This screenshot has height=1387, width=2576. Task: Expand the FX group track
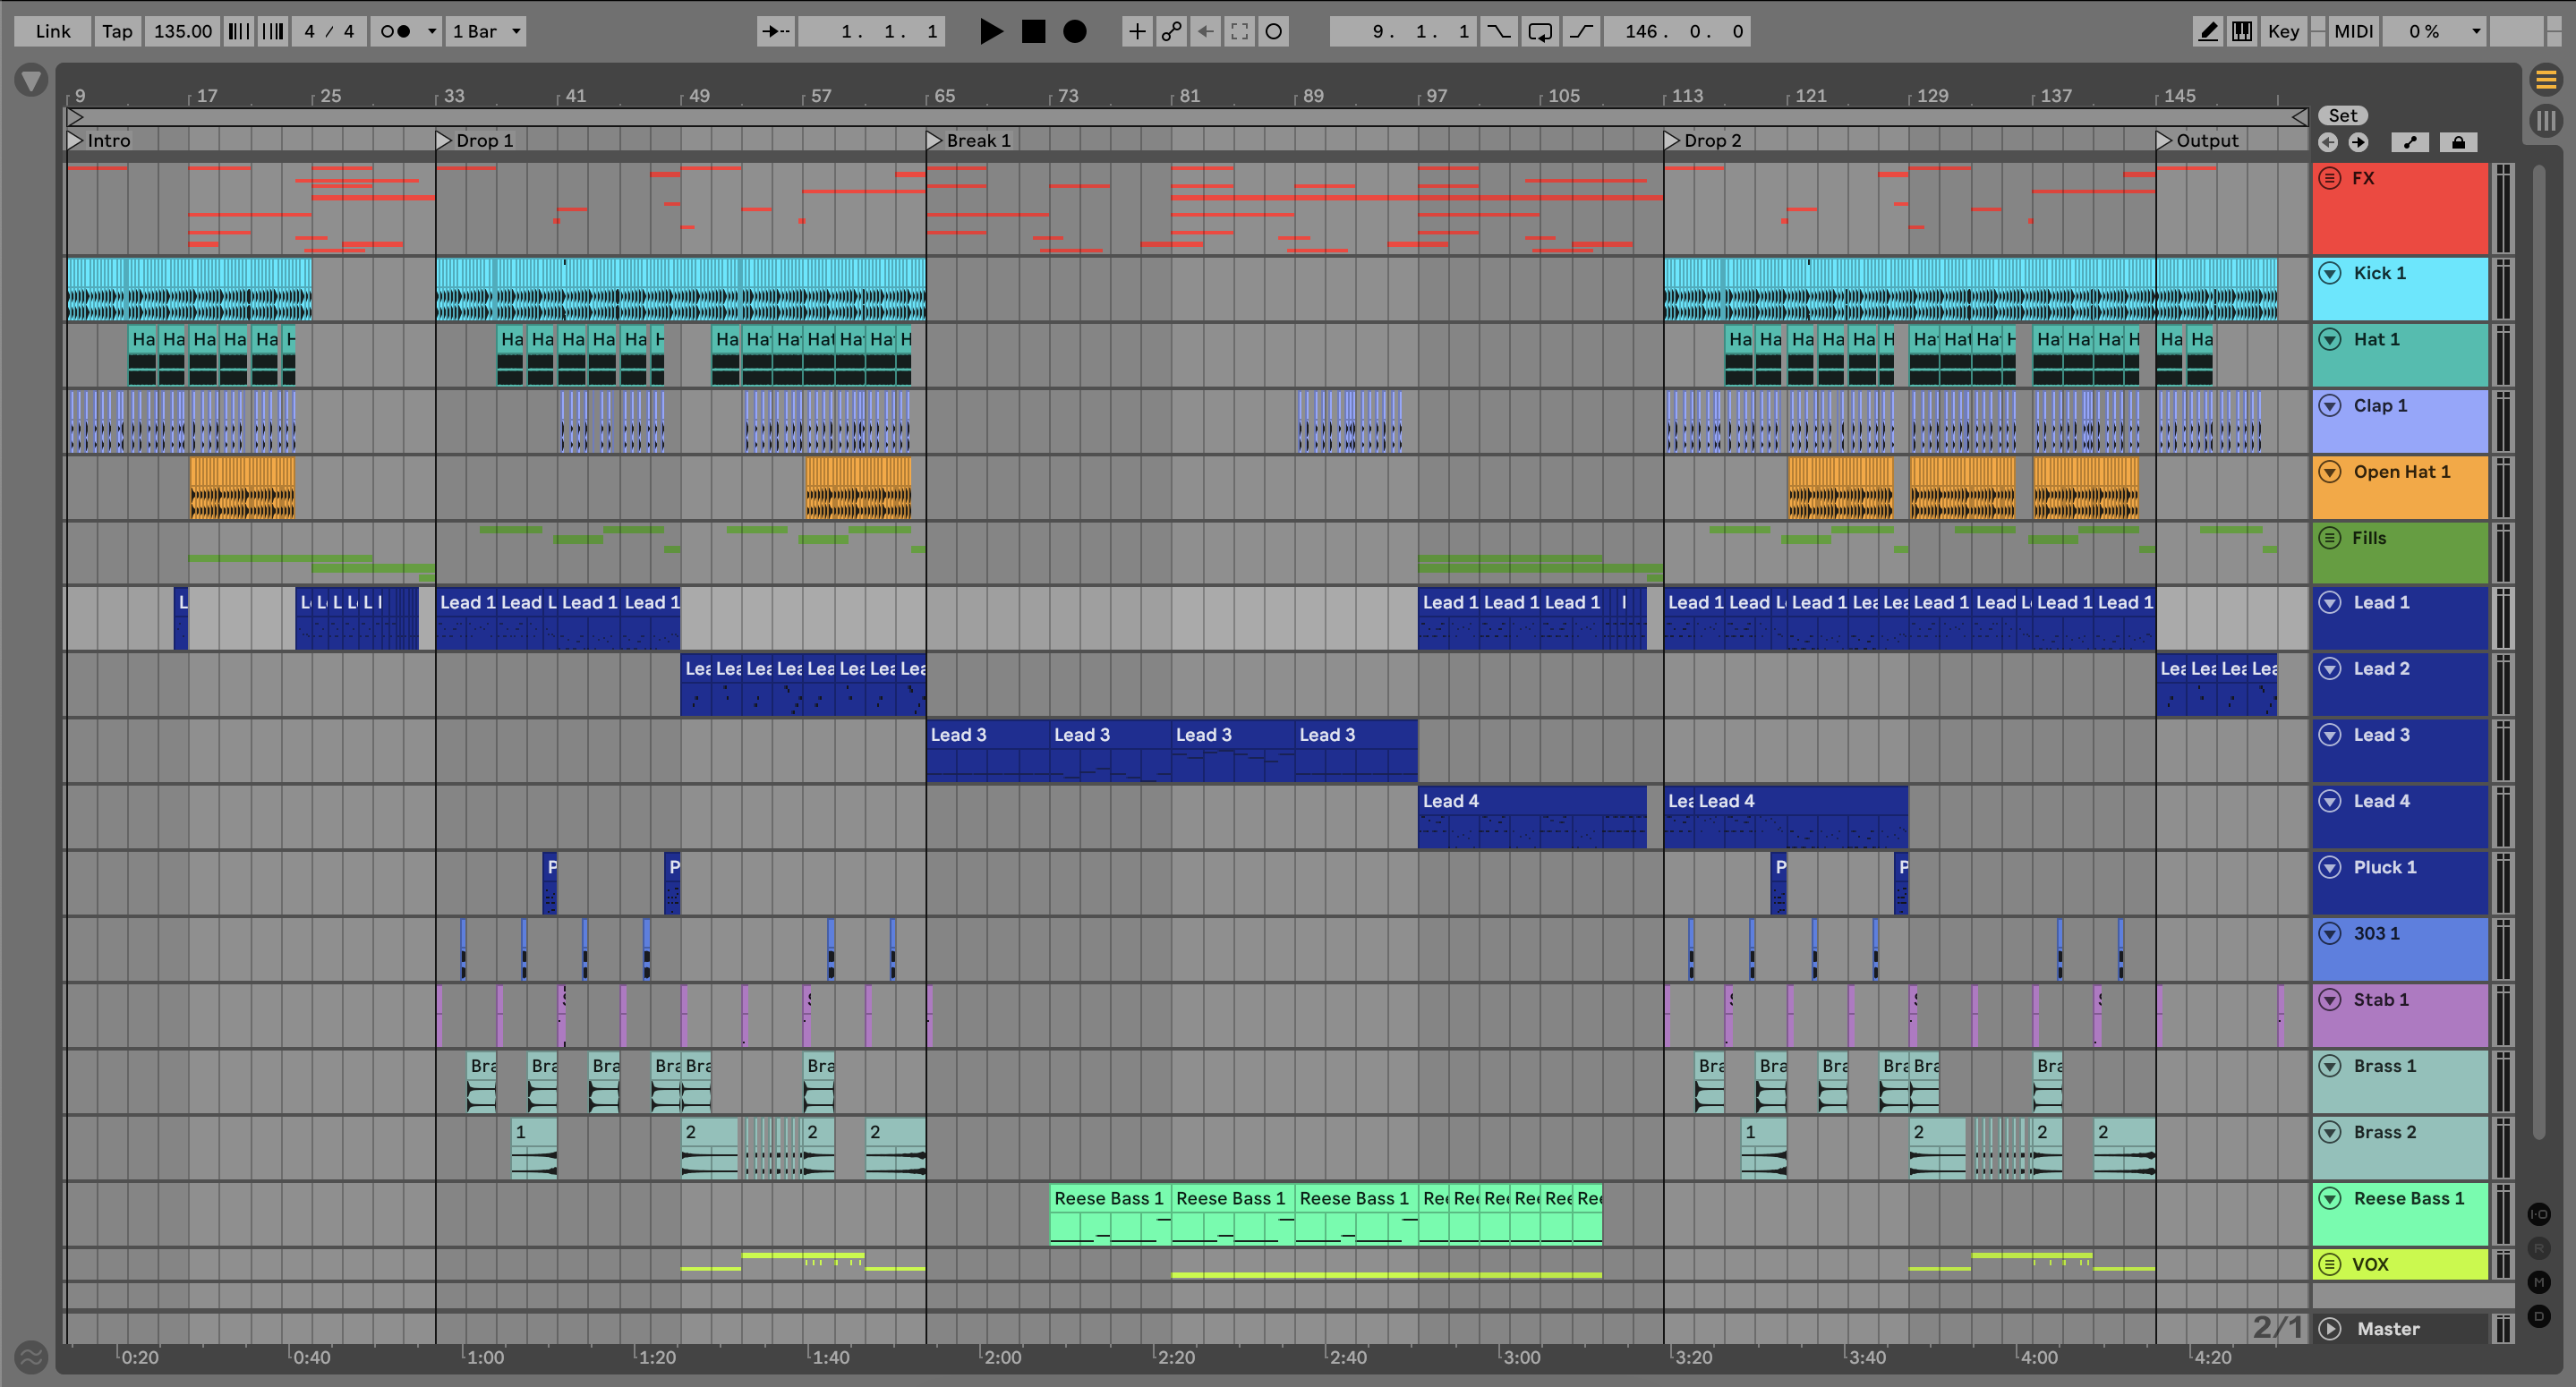[x=2330, y=178]
